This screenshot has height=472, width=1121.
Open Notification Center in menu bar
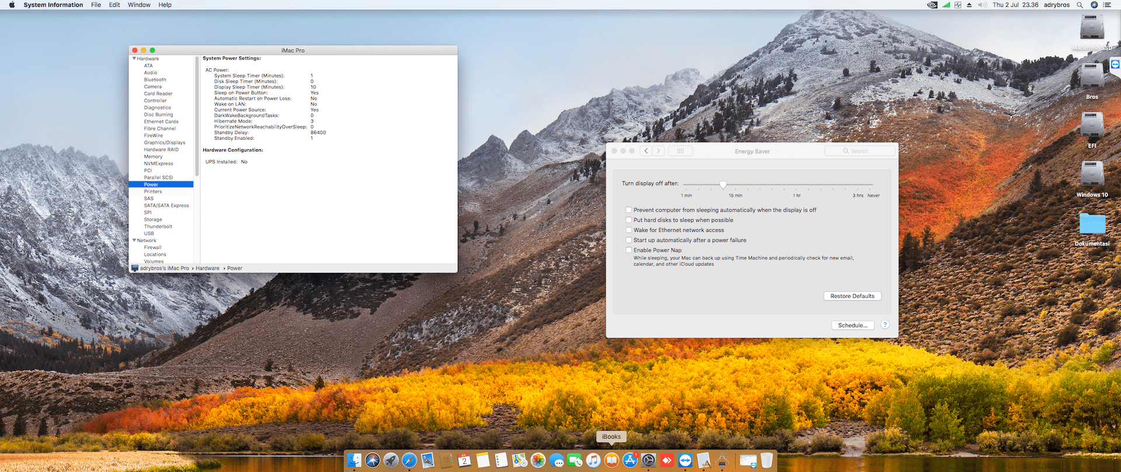[1107, 5]
